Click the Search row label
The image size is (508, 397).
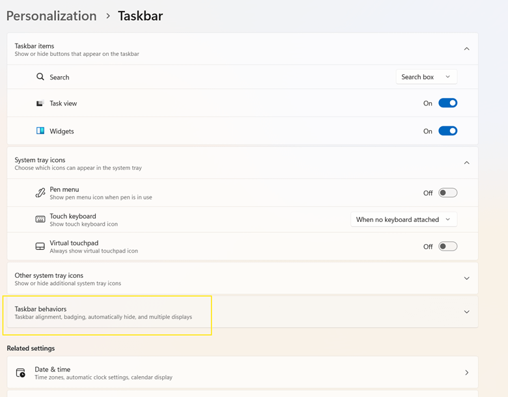tap(59, 77)
